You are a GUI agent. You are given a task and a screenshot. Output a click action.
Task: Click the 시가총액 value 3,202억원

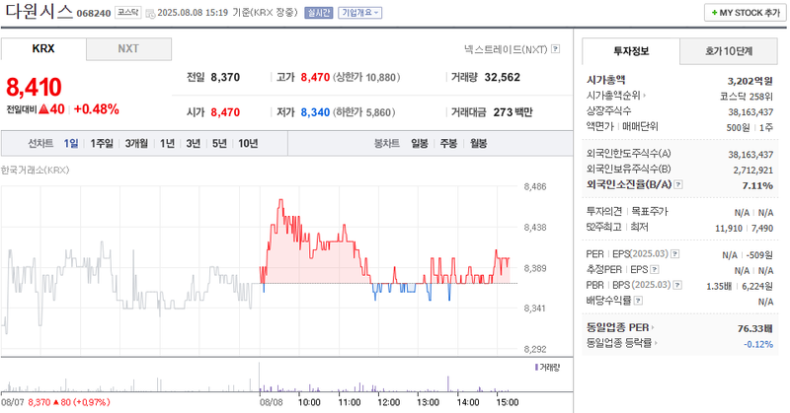point(750,81)
